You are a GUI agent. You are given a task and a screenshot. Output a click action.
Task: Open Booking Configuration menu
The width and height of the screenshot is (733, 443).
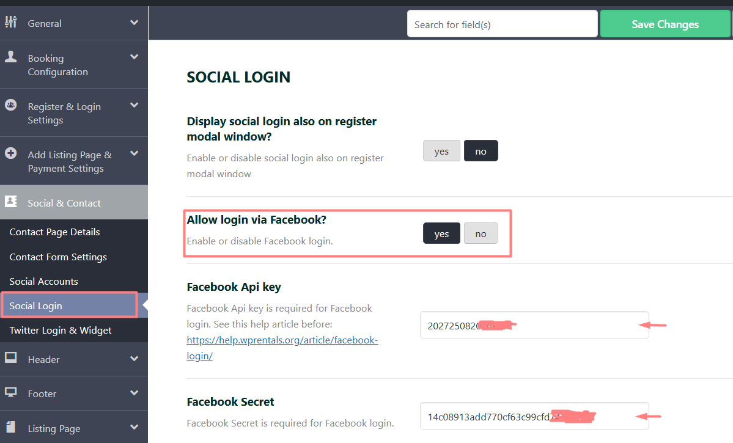tap(74, 65)
